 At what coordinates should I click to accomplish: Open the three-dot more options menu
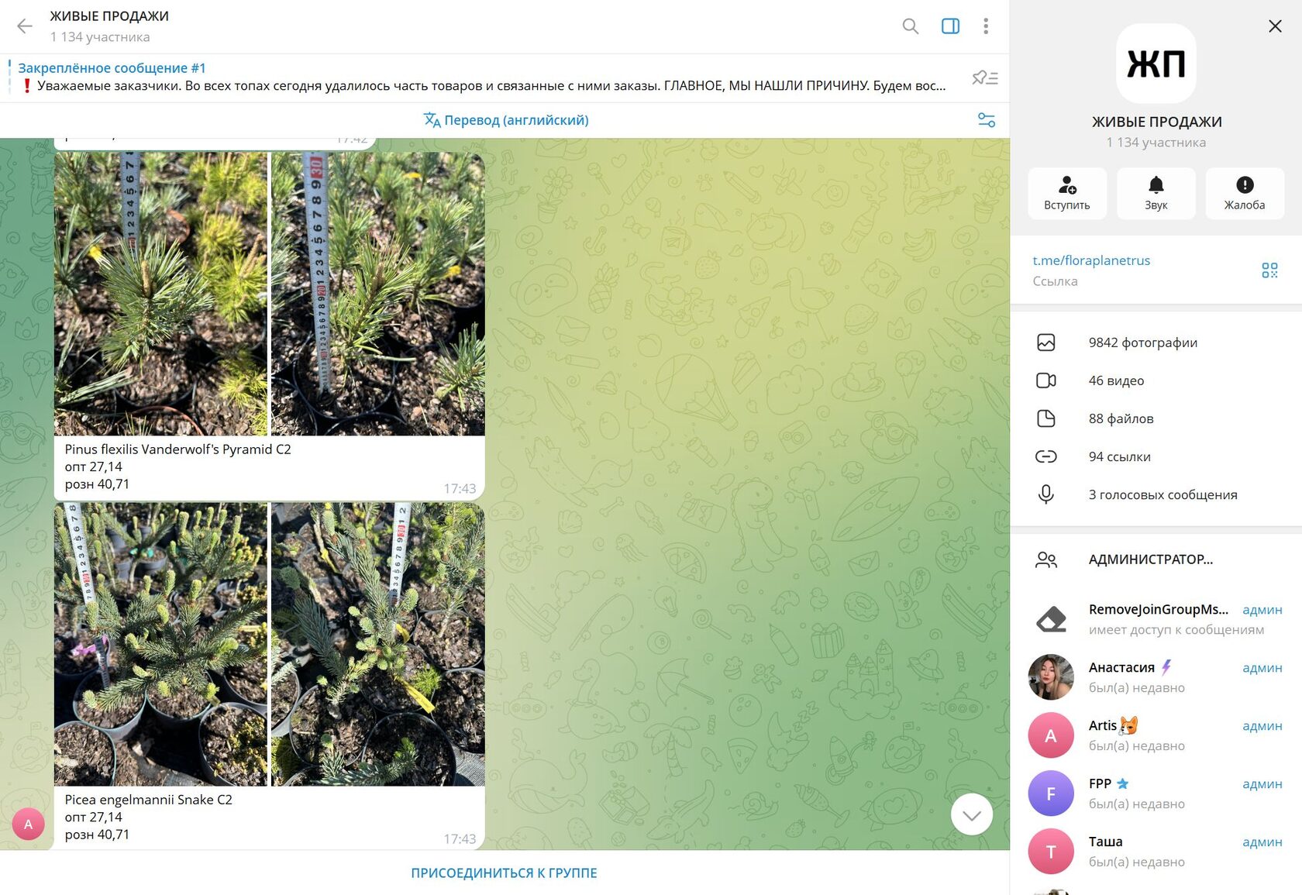tap(986, 26)
